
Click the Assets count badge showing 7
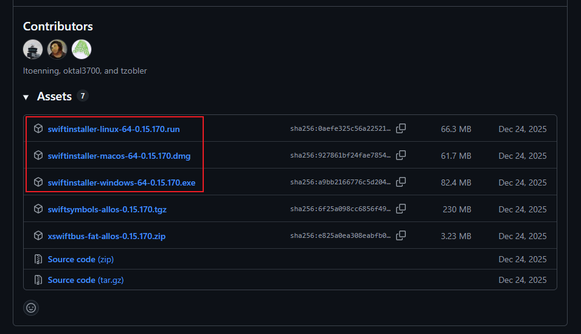click(83, 96)
